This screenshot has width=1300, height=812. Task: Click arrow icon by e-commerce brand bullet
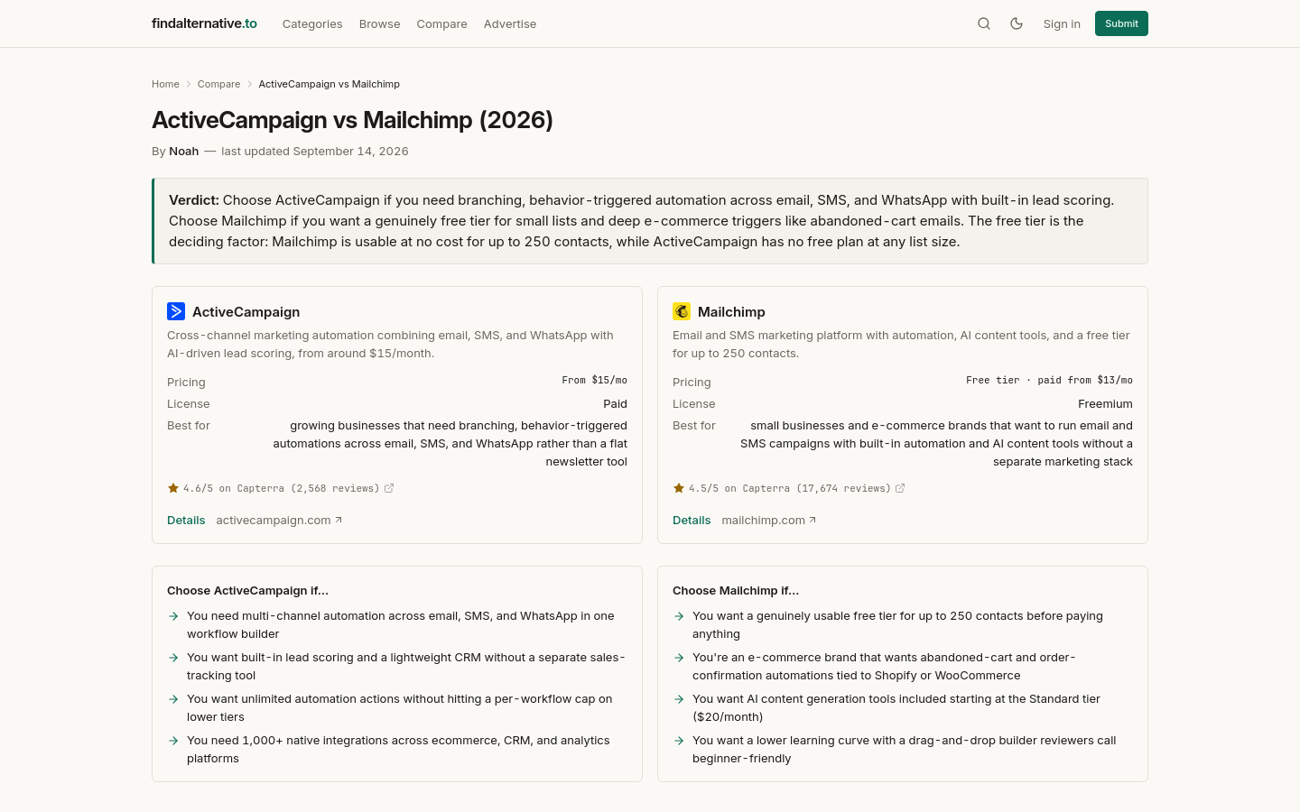(x=679, y=658)
